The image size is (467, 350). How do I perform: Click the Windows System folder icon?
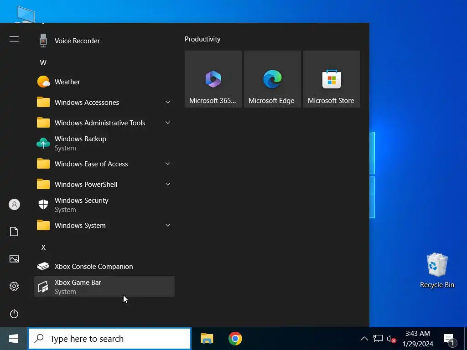tap(43, 225)
